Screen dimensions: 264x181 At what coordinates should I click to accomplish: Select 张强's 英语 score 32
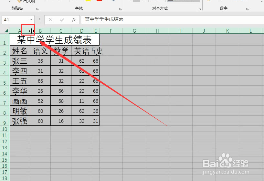tap(82, 121)
